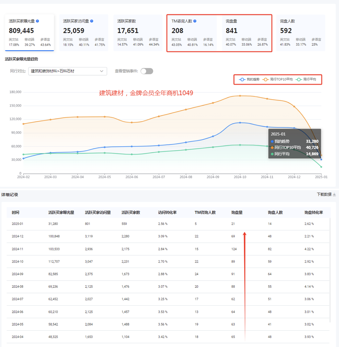339x347 pixels.
Task: Click conversion 3.25 % in 2024-07 row
Action: 163,299
